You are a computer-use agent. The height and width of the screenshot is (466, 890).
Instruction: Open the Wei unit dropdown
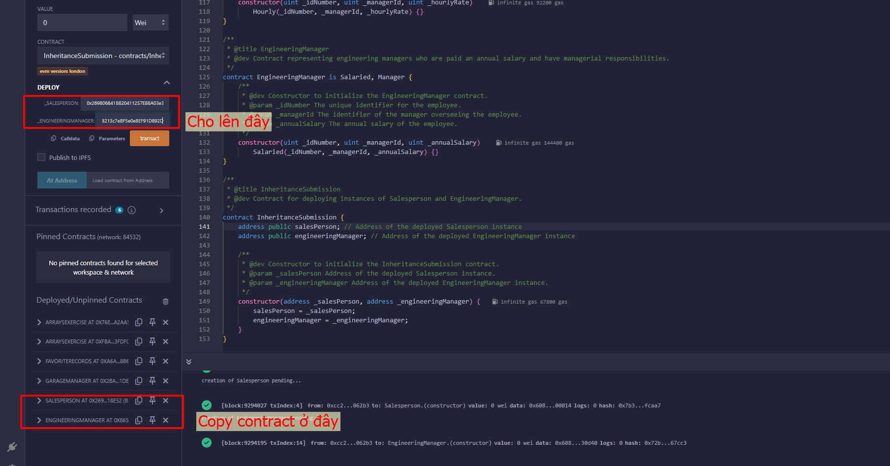(x=151, y=23)
